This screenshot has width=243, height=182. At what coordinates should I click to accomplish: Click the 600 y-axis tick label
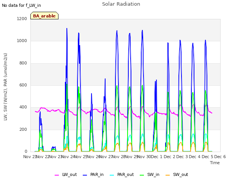23,85
